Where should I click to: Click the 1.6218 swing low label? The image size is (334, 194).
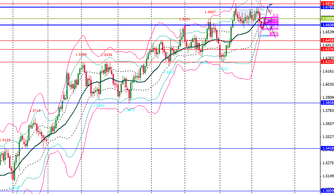click(169, 72)
